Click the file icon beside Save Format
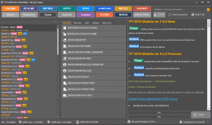This screenshot has height=125, width=212. pyautogui.click(x=65, y=77)
